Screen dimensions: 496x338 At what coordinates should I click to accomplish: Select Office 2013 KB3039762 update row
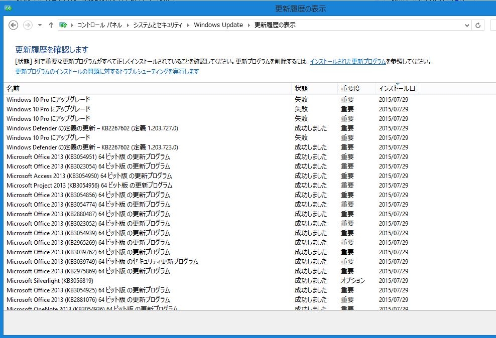click(211, 252)
